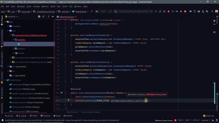Change UTF-8 file encoding setting
This screenshot has width=219, height=123.
click(196, 120)
